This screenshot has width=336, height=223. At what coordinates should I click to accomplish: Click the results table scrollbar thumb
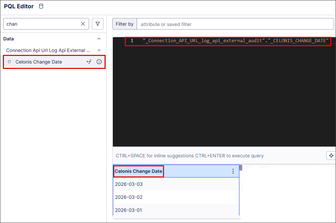pyautogui.click(x=241, y=167)
